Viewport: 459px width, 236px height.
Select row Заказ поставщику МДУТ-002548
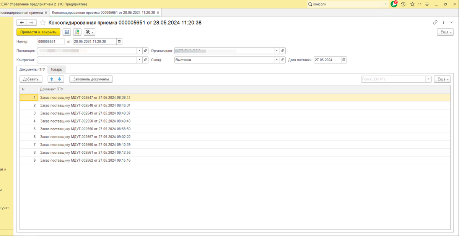[235, 105]
